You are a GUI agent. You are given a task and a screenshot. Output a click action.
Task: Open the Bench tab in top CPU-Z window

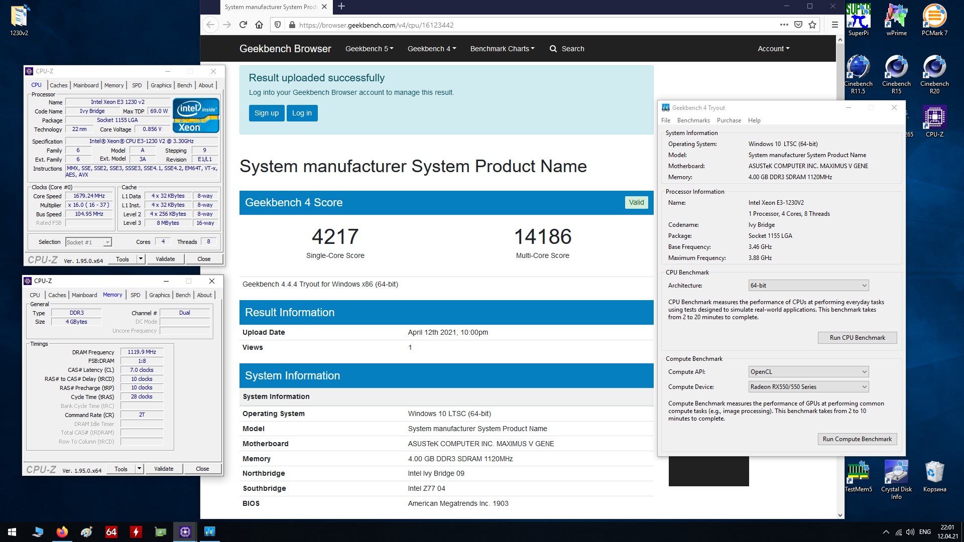click(x=184, y=85)
